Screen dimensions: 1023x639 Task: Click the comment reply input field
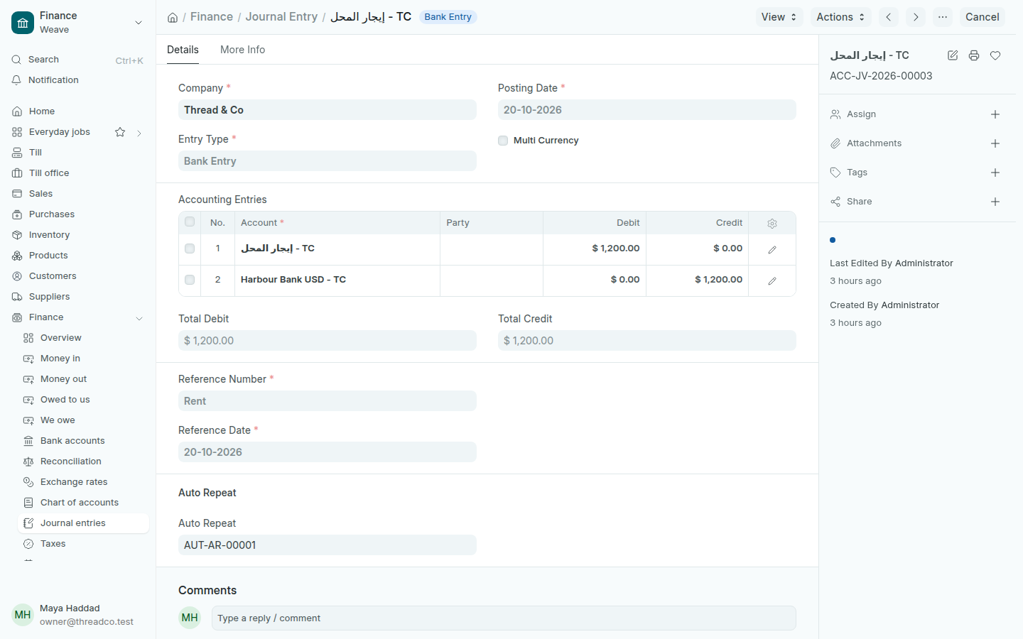click(504, 618)
